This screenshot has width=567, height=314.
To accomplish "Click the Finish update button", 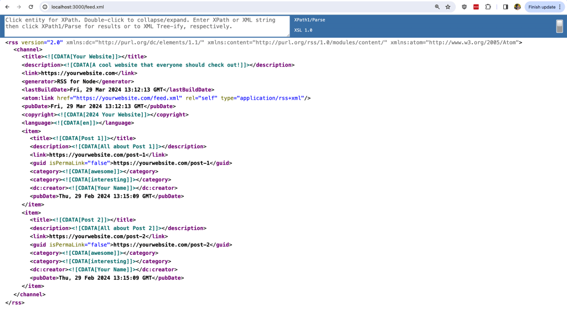I will tap(542, 7).
